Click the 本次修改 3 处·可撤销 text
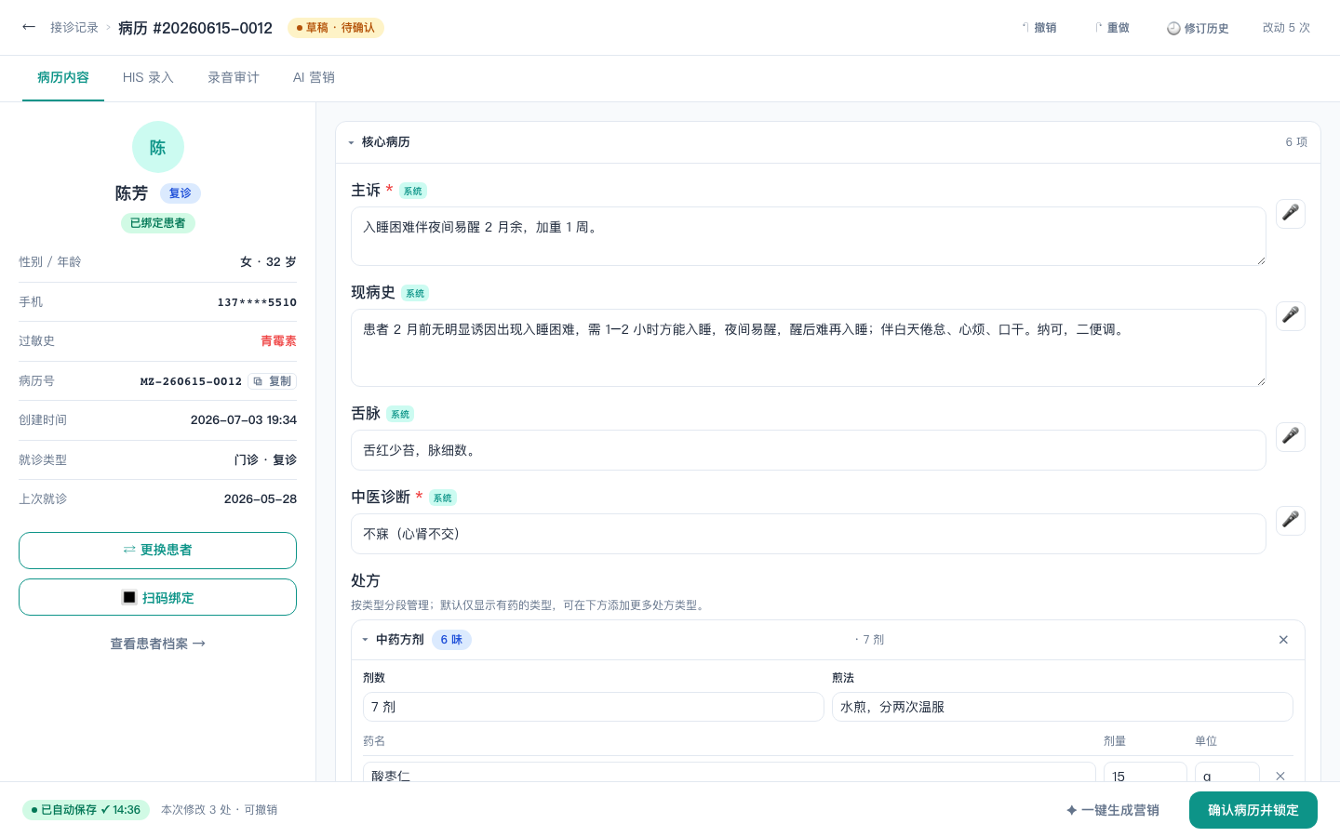Image resolution: width=1340 pixels, height=837 pixels. click(219, 810)
